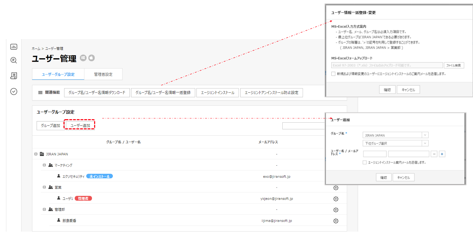Click the group icon for マーケティング
473x239 pixels.
pos(50,165)
